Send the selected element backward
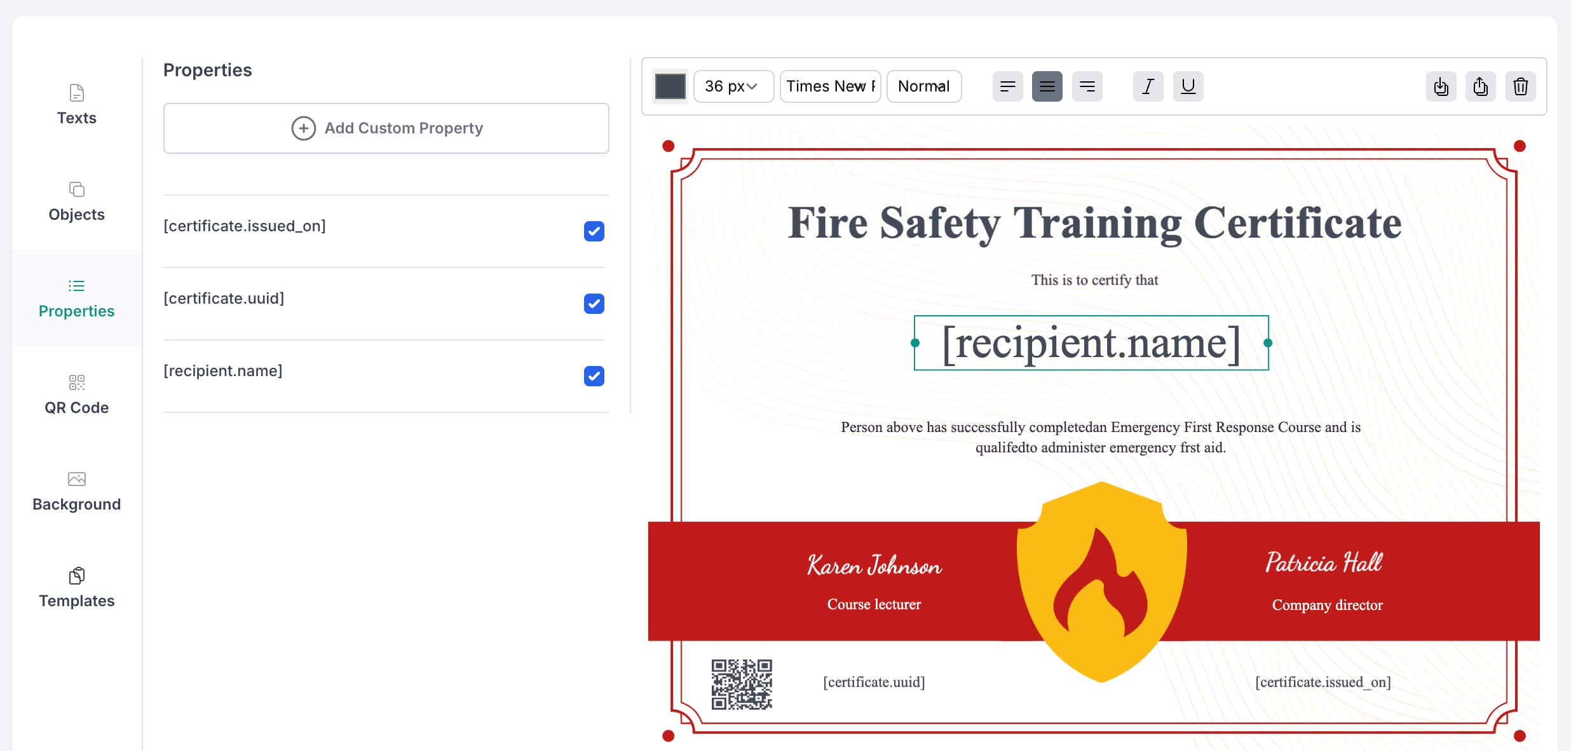Viewport: 1571px width, 751px height. (x=1441, y=86)
